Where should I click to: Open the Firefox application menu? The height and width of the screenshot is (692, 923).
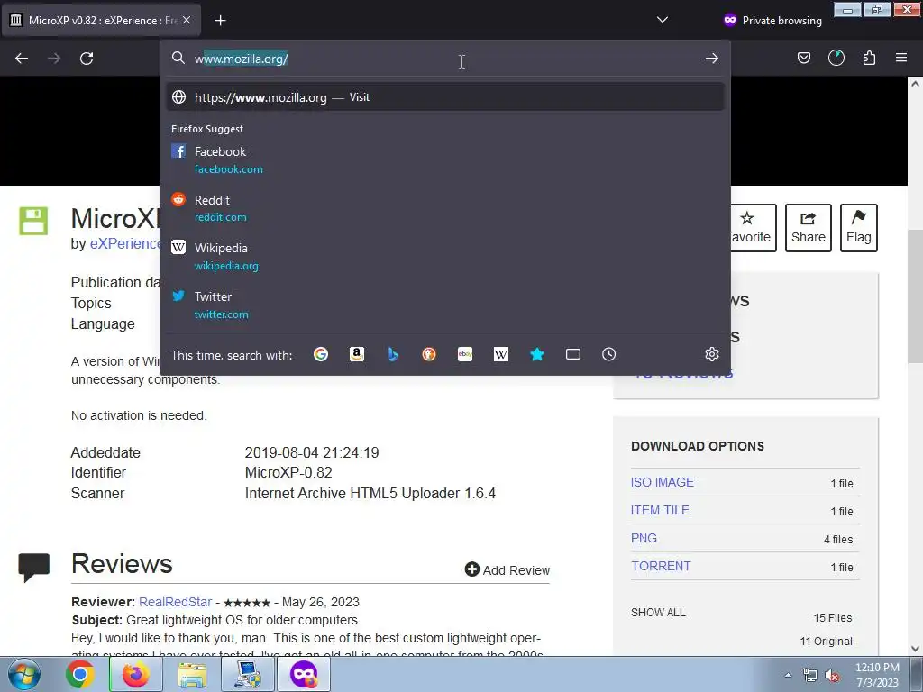pyautogui.click(x=901, y=58)
